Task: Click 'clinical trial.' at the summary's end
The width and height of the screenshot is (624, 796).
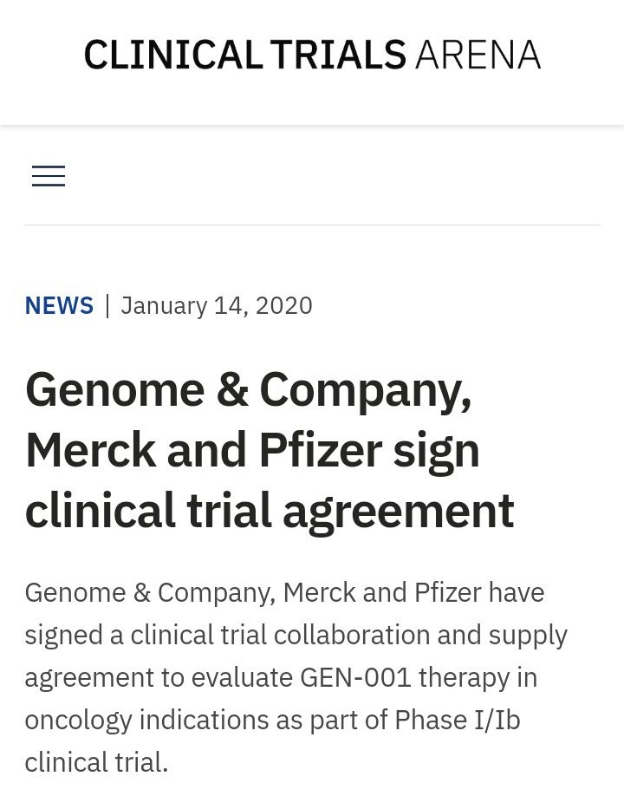Action: tap(95, 762)
